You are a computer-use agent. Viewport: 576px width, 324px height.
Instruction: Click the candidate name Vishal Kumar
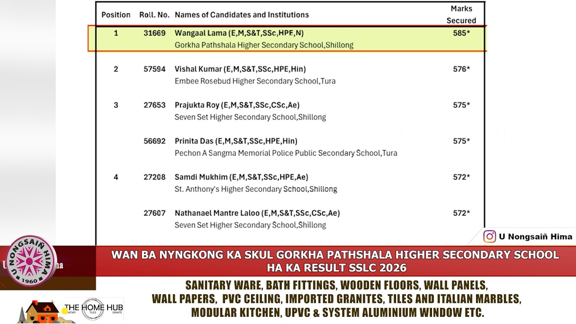198,69
